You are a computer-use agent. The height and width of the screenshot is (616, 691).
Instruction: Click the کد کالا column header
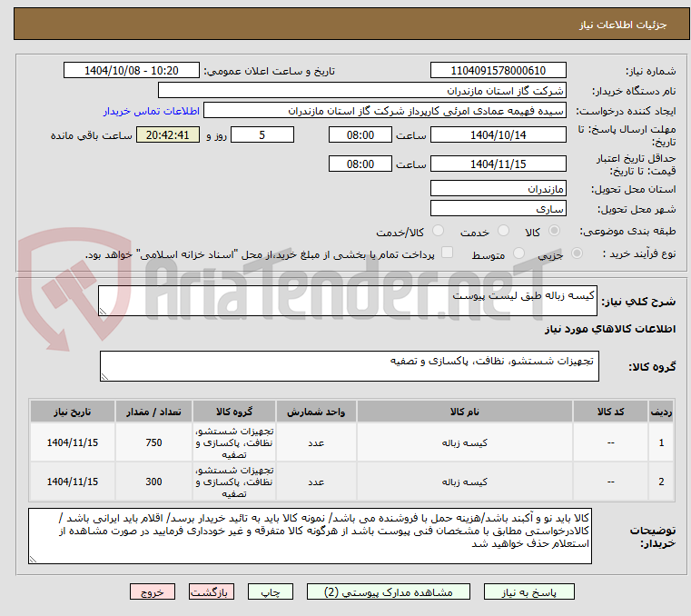coord(610,412)
